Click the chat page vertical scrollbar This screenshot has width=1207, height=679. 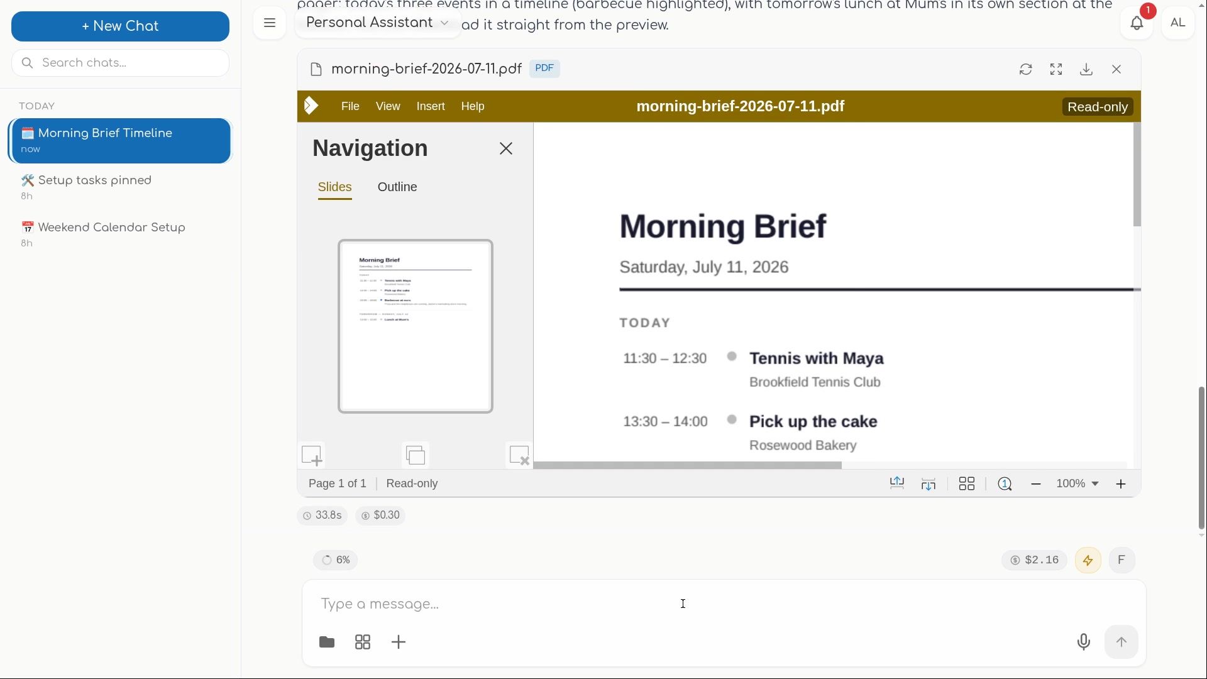(1202, 458)
